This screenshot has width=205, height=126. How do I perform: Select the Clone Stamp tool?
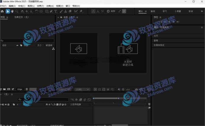click(66, 11)
